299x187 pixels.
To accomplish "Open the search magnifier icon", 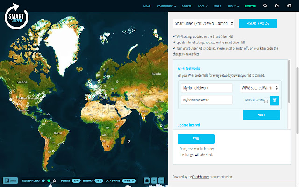I will coord(265,6).
